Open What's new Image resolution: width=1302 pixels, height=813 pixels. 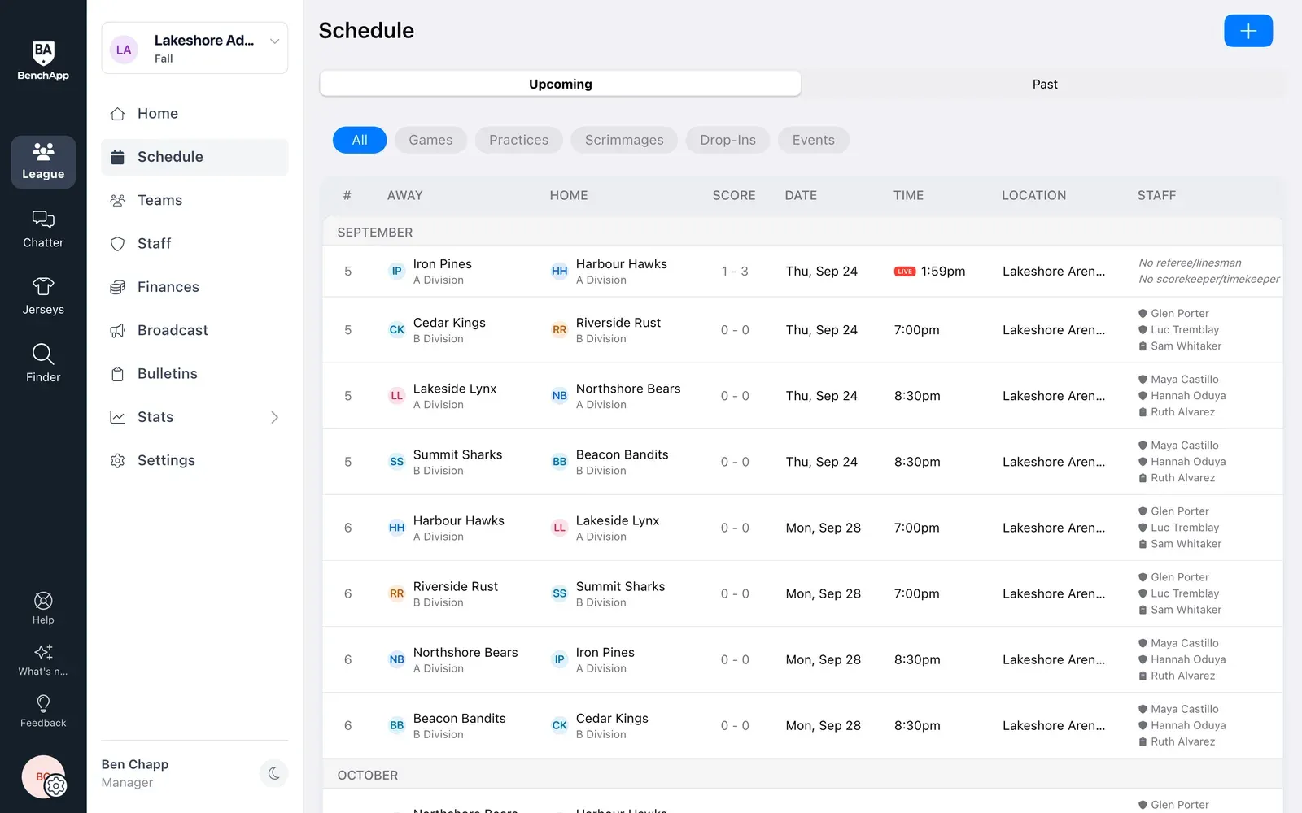pyautogui.click(x=43, y=659)
